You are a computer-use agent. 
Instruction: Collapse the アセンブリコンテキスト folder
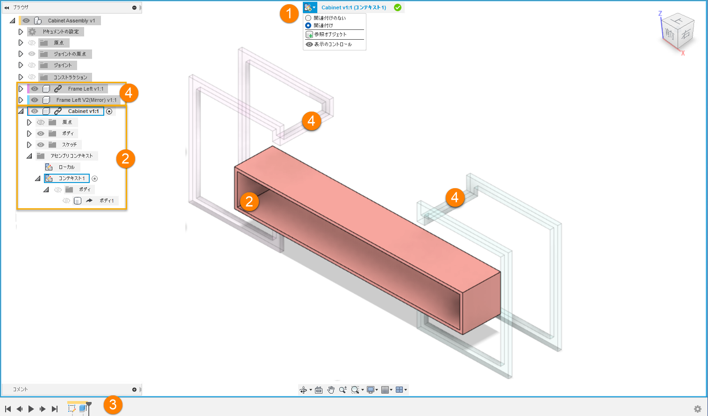pyautogui.click(x=29, y=156)
